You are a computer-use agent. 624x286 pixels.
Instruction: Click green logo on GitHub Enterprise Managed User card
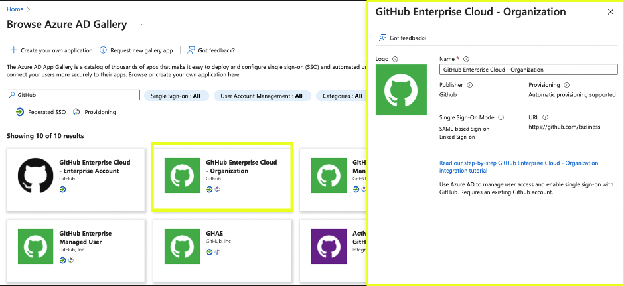[x=35, y=247]
